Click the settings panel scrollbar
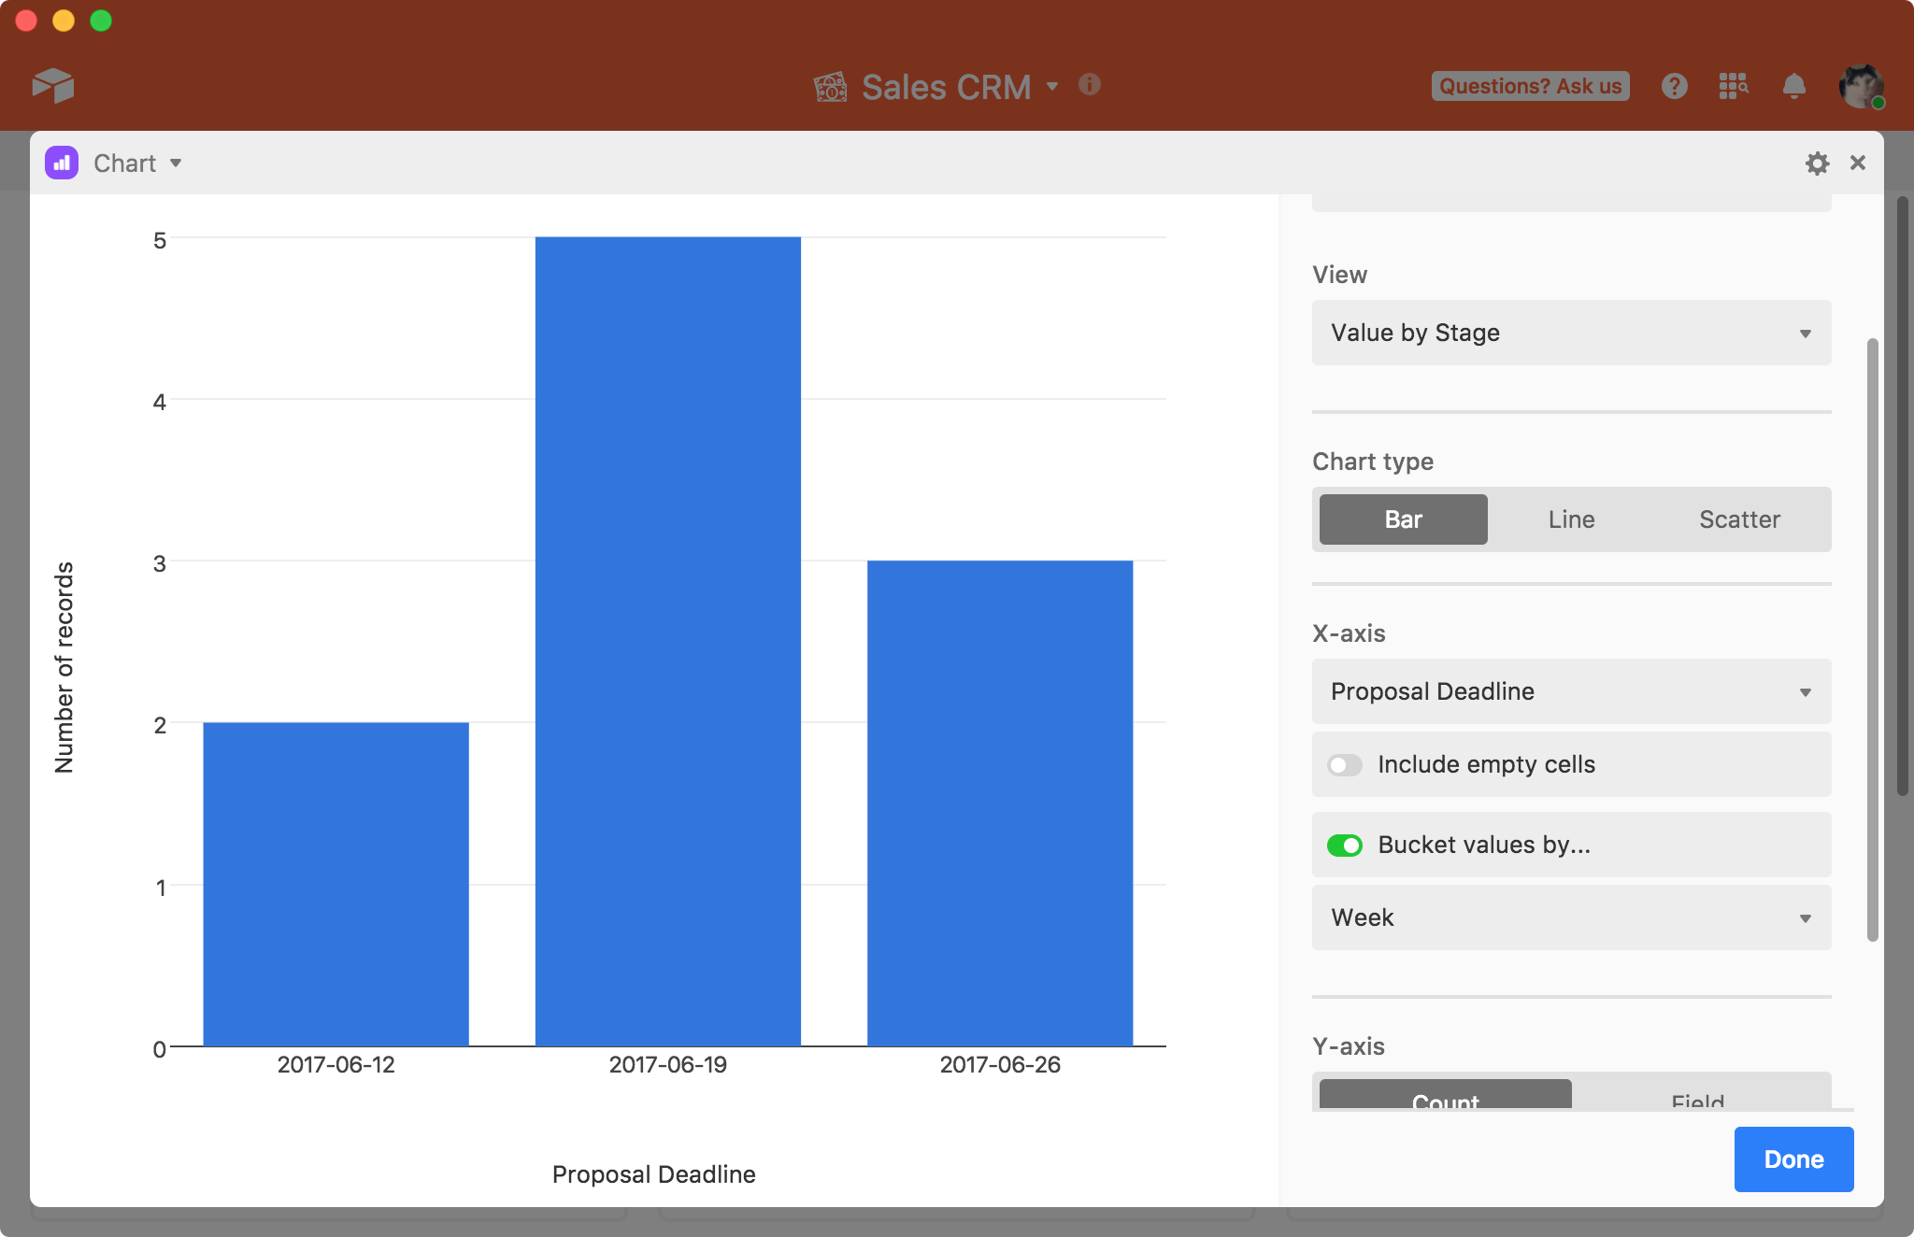Viewport: 1914px width, 1237px height. coord(1872,640)
